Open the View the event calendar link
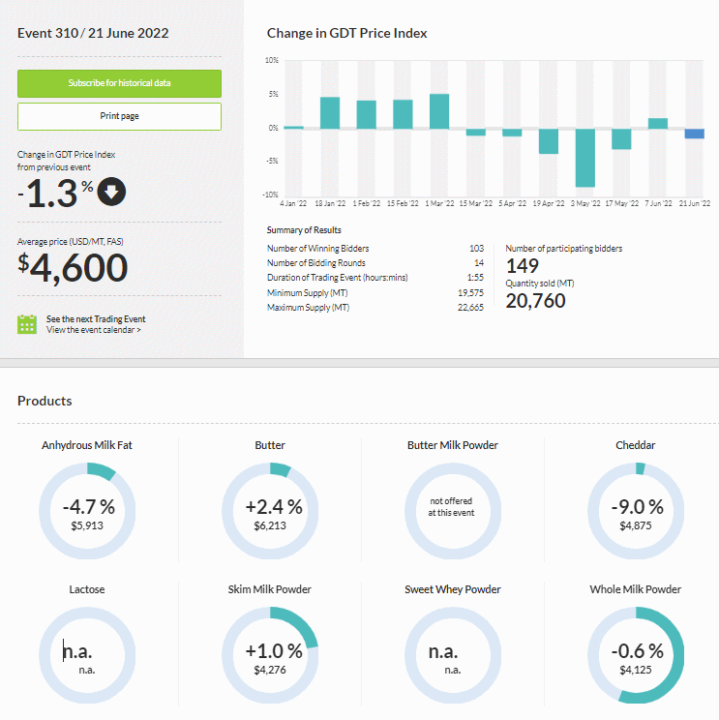 (x=94, y=330)
